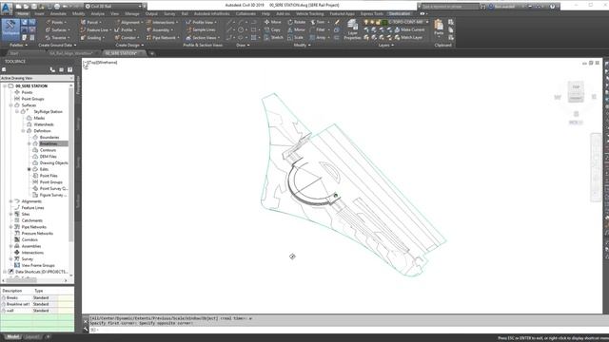Expand the Alignments tree node
Viewport: 609px width, 342px height.
10,201
